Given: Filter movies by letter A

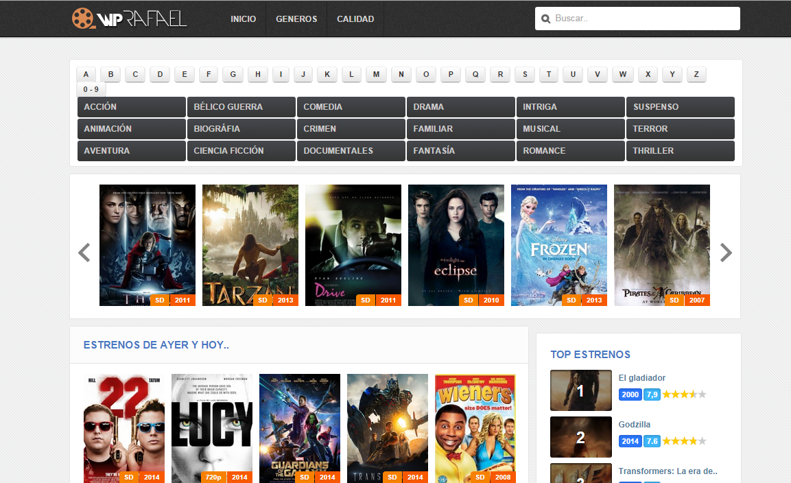Looking at the screenshot, I should 86,74.
